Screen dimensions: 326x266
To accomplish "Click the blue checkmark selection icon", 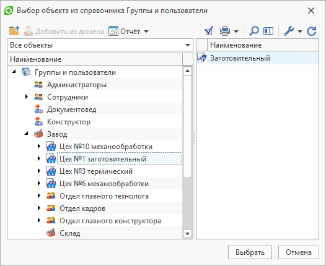I will click(208, 31).
